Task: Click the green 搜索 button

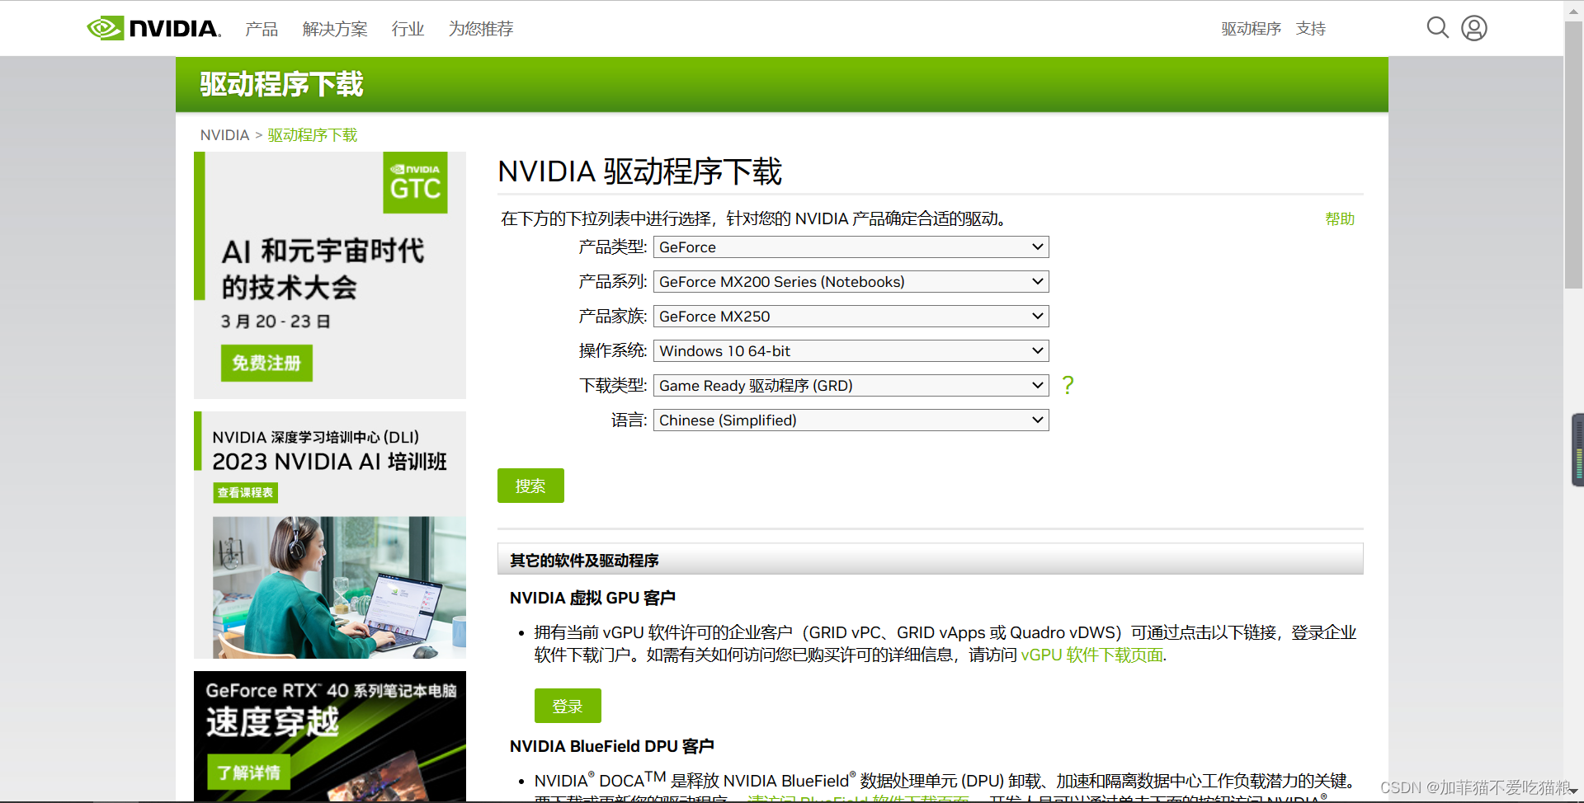Action: coord(530,486)
